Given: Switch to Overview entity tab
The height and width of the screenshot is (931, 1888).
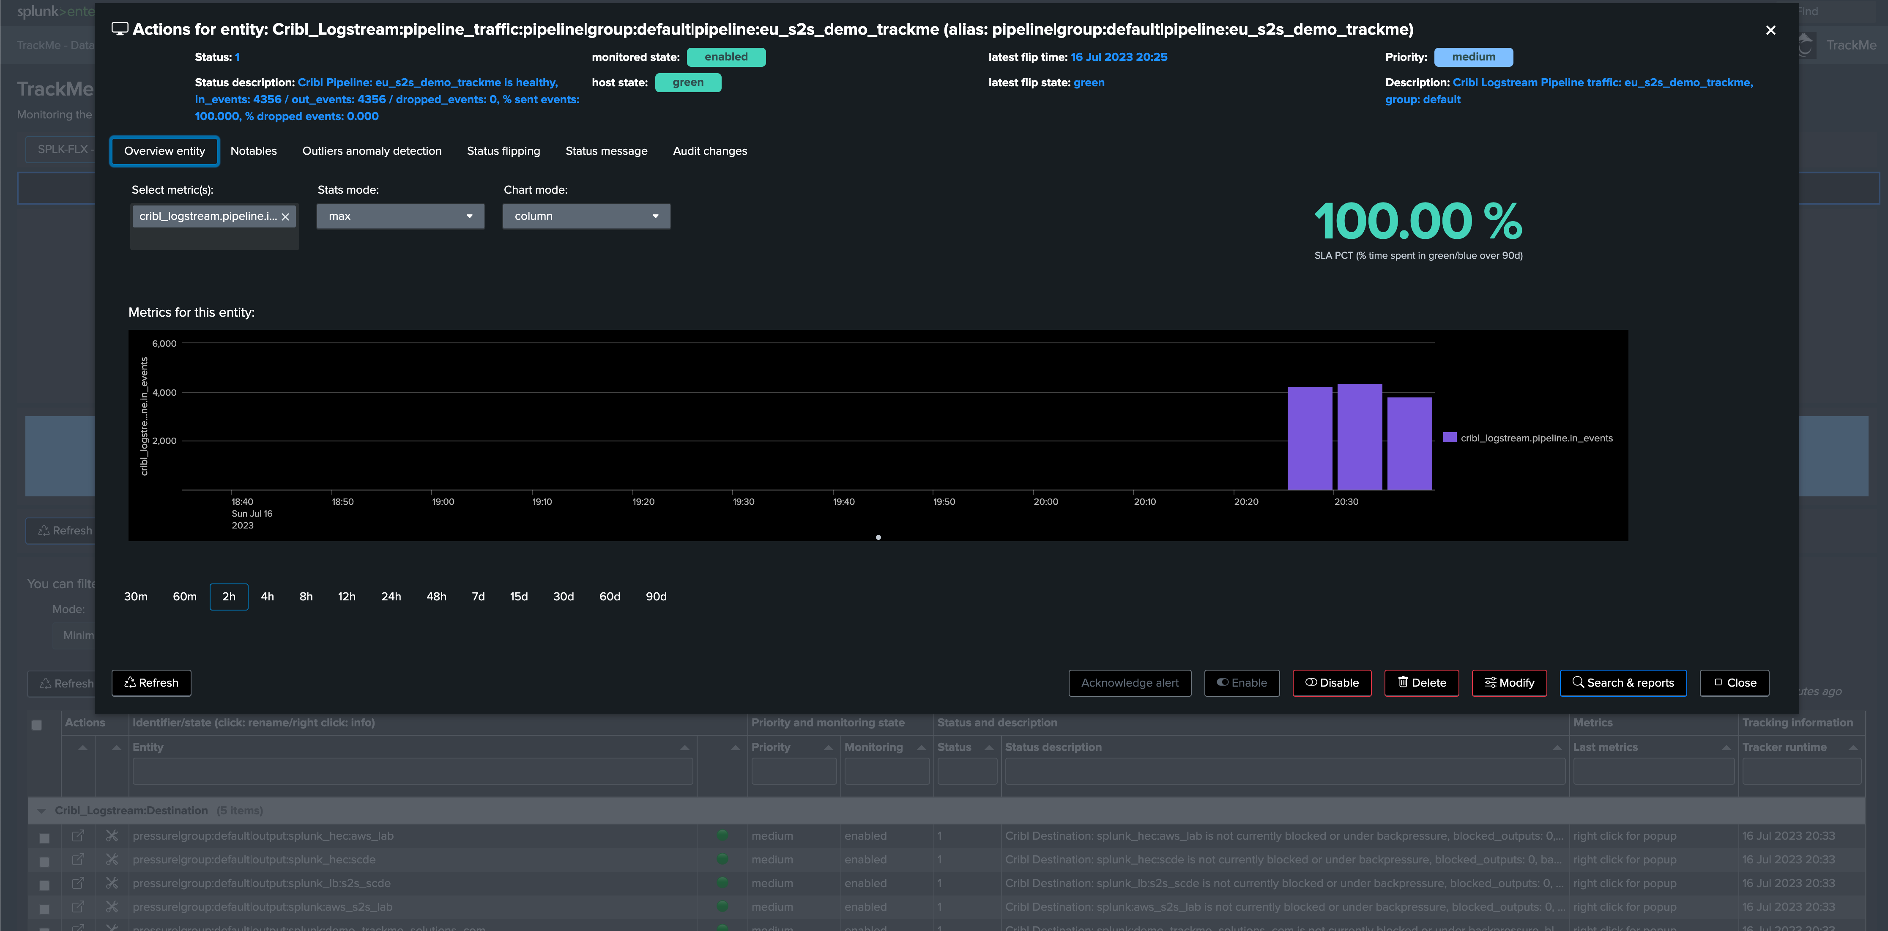Looking at the screenshot, I should tap(164, 151).
